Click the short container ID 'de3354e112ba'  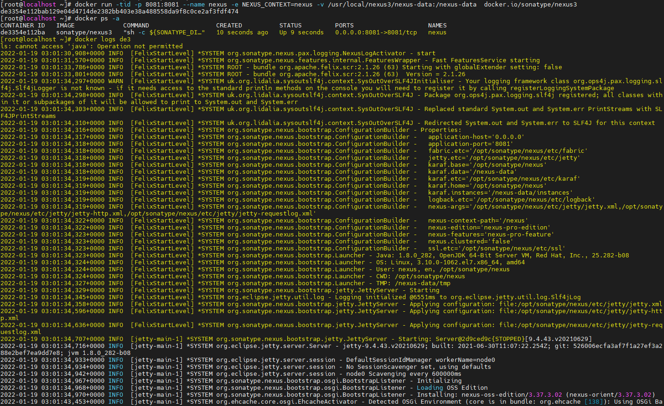pos(23,32)
